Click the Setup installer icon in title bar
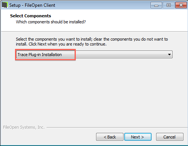 pyautogui.click(x=5, y=5)
